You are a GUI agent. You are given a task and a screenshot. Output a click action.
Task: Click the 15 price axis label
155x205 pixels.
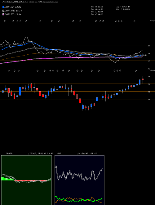pyautogui.click(x=148, y=77)
